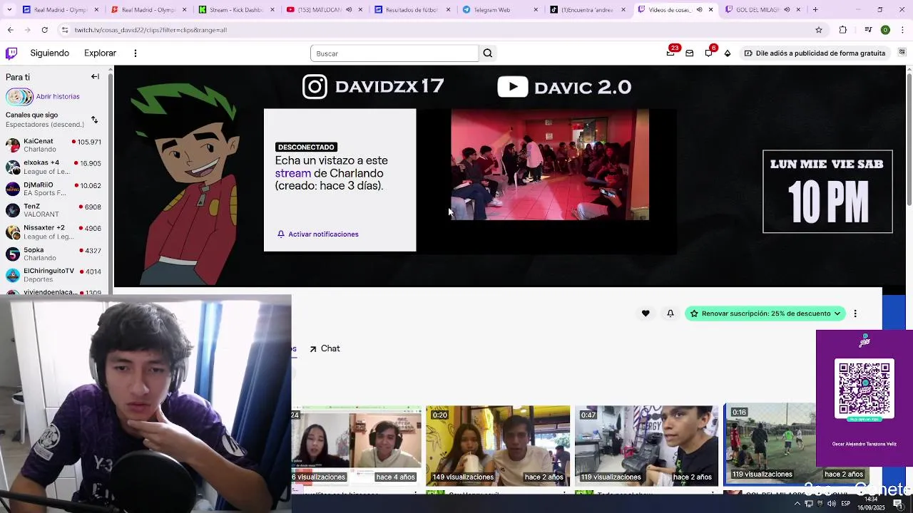Click Dile adiós a publicidad button
The height and width of the screenshot is (513, 913).
click(815, 53)
